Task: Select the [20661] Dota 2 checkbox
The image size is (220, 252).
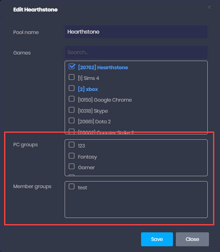Action: pyautogui.click(x=72, y=120)
